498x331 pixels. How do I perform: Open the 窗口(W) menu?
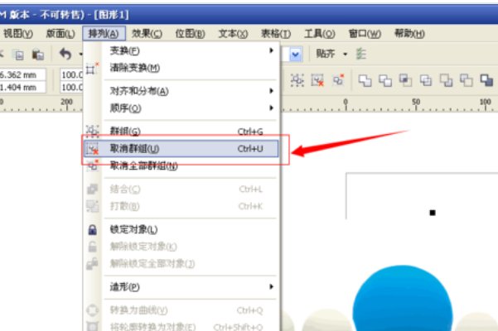(x=365, y=33)
